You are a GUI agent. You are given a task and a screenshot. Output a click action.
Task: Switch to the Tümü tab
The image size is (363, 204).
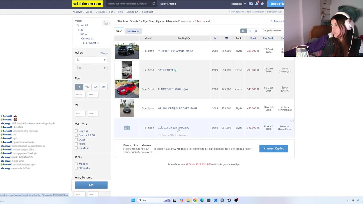119,31
